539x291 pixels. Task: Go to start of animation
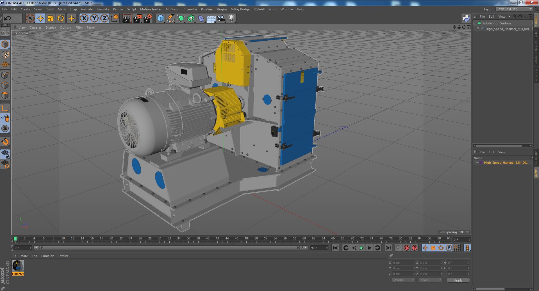pos(335,248)
